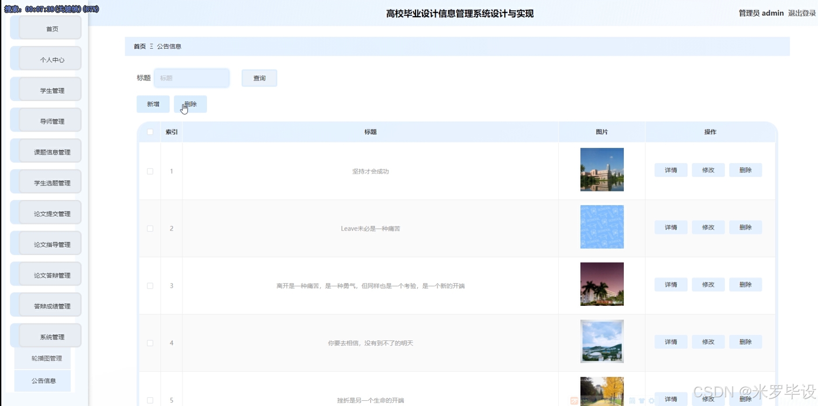Viewport: 818px width, 406px height.
Task: Click 删除 for row 3 离开是一种痛苦
Action: coord(745,285)
